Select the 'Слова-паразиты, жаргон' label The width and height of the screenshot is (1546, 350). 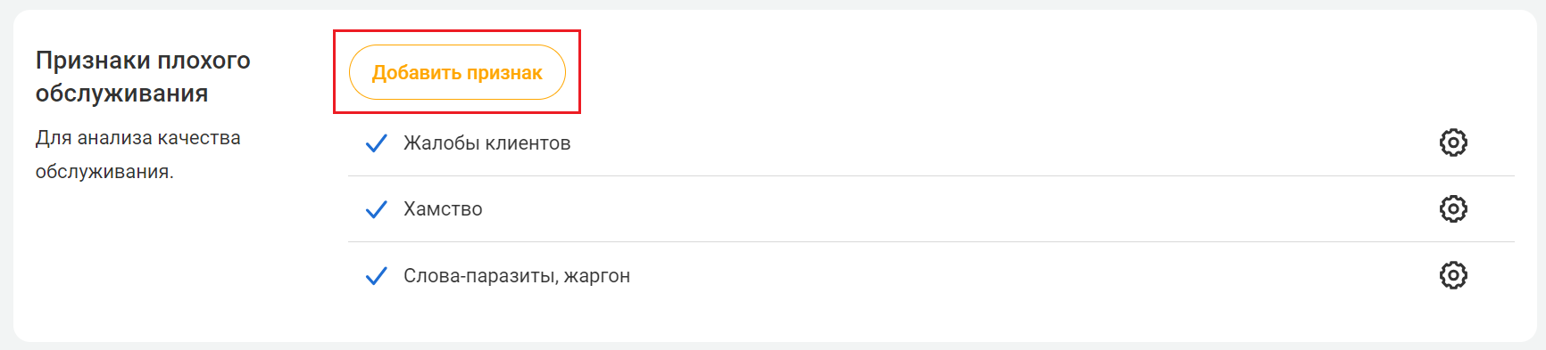tap(517, 276)
